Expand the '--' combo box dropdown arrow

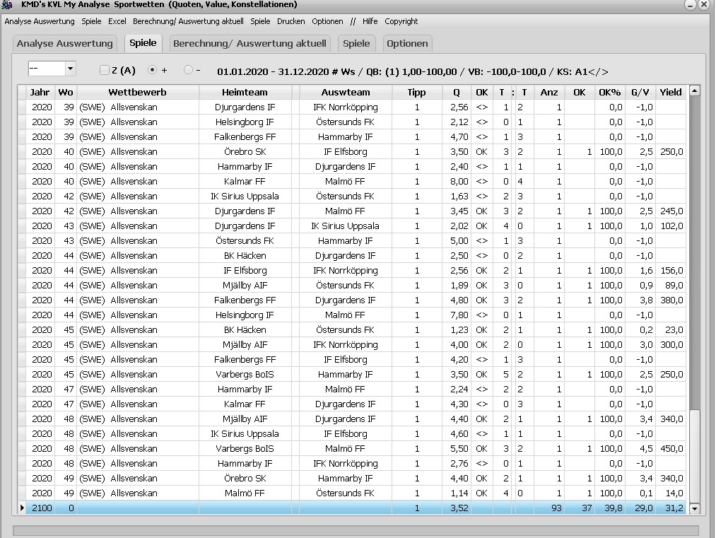tap(70, 69)
